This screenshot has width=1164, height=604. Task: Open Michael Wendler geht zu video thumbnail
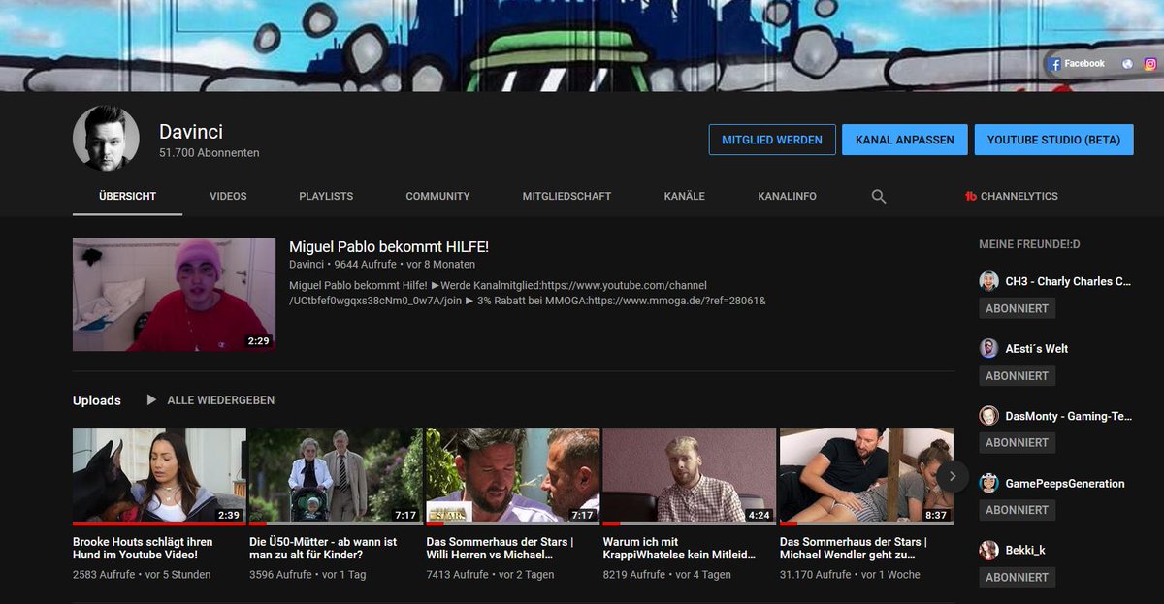(x=866, y=476)
